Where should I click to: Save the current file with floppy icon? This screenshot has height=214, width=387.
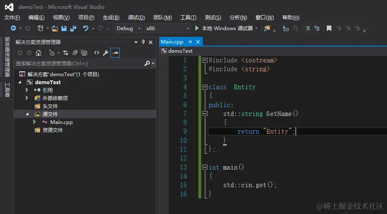point(64,28)
